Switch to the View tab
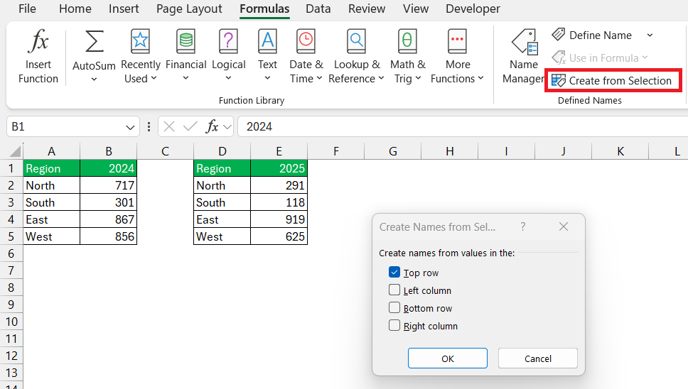The height and width of the screenshot is (389, 688). pyautogui.click(x=416, y=9)
